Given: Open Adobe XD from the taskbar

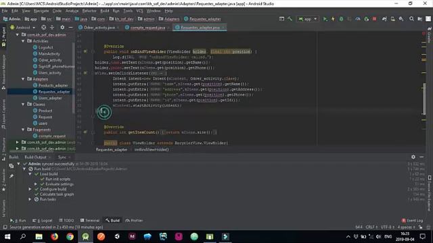Looking at the screenshot, I should point(132,237).
